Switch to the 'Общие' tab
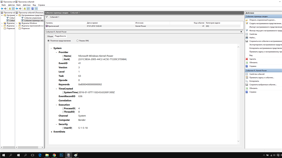 (x=50, y=36)
